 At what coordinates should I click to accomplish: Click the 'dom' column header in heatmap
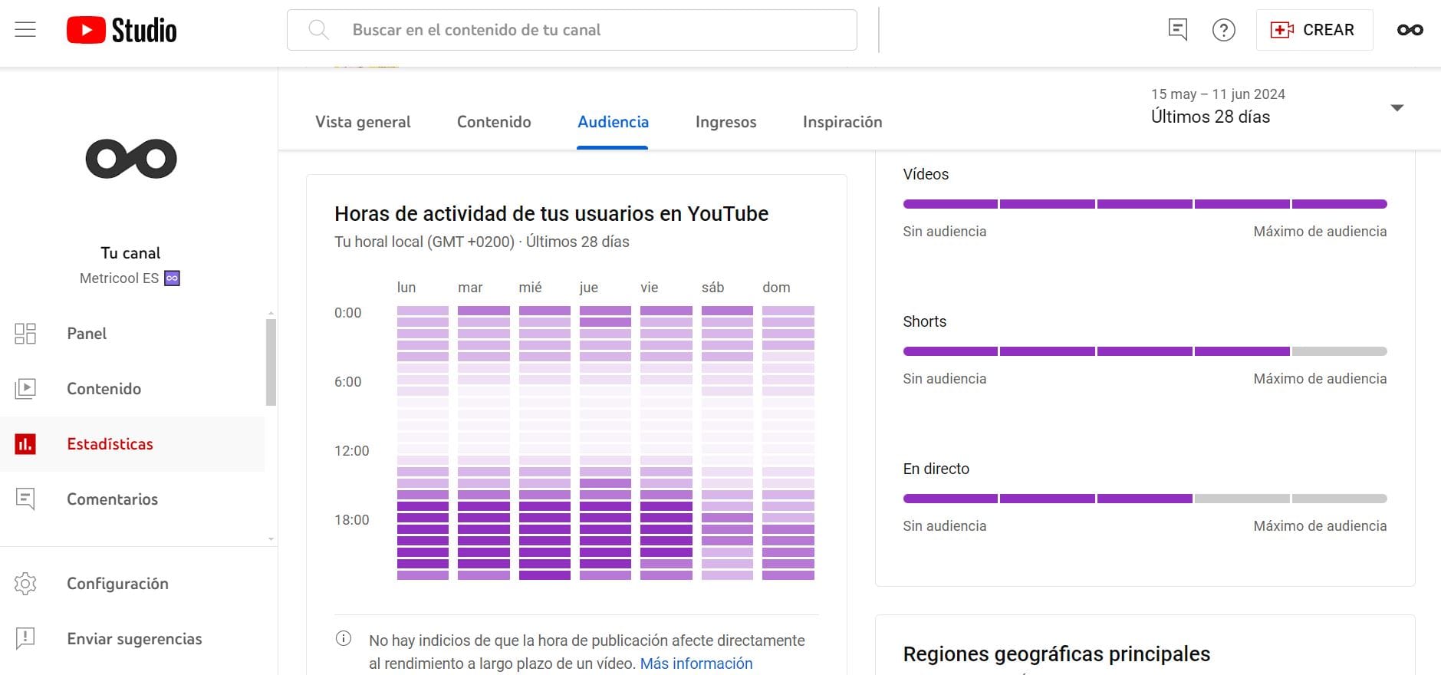click(x=776, y=288)
